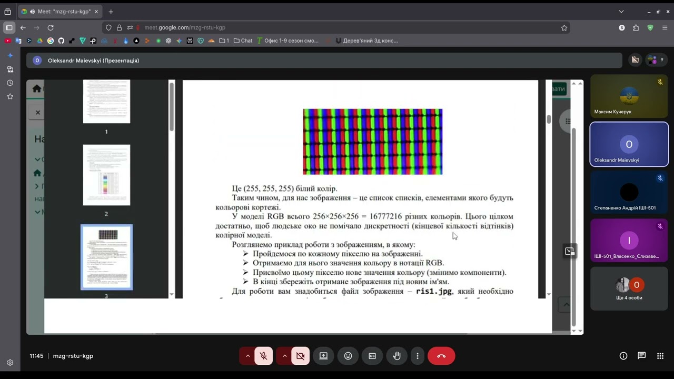This screenshot has height=379, width=674.
Task: Unmute the microphone in Meet
Action: pos(264,356)
